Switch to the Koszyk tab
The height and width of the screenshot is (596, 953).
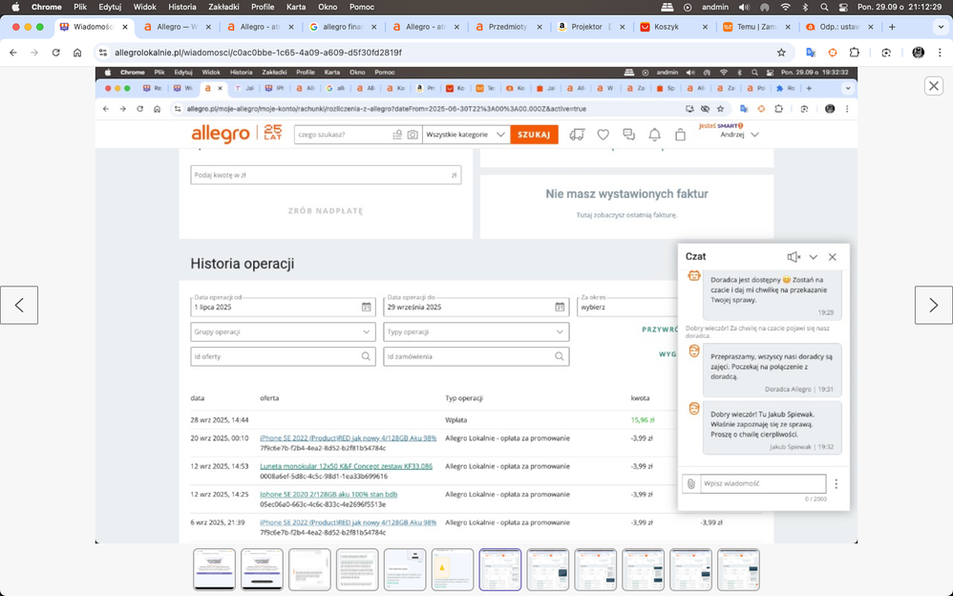[673, 27]
